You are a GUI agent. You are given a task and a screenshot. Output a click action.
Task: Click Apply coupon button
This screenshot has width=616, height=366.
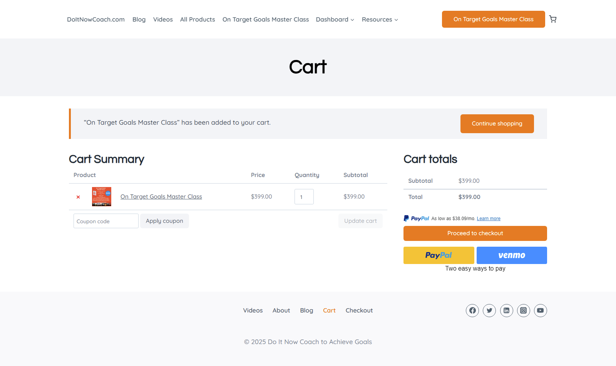point(164,221)
